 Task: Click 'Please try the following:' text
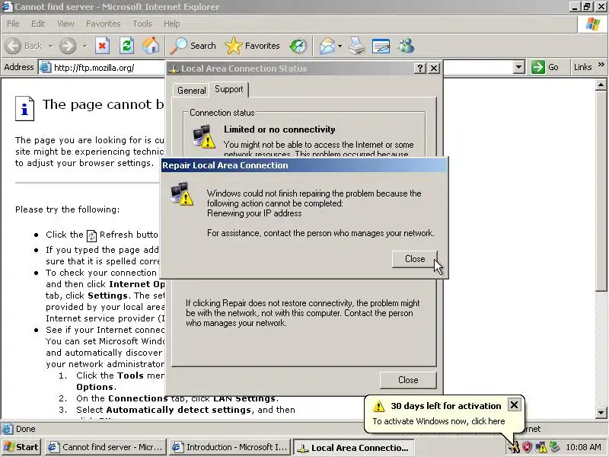click(x=68, y=209)
